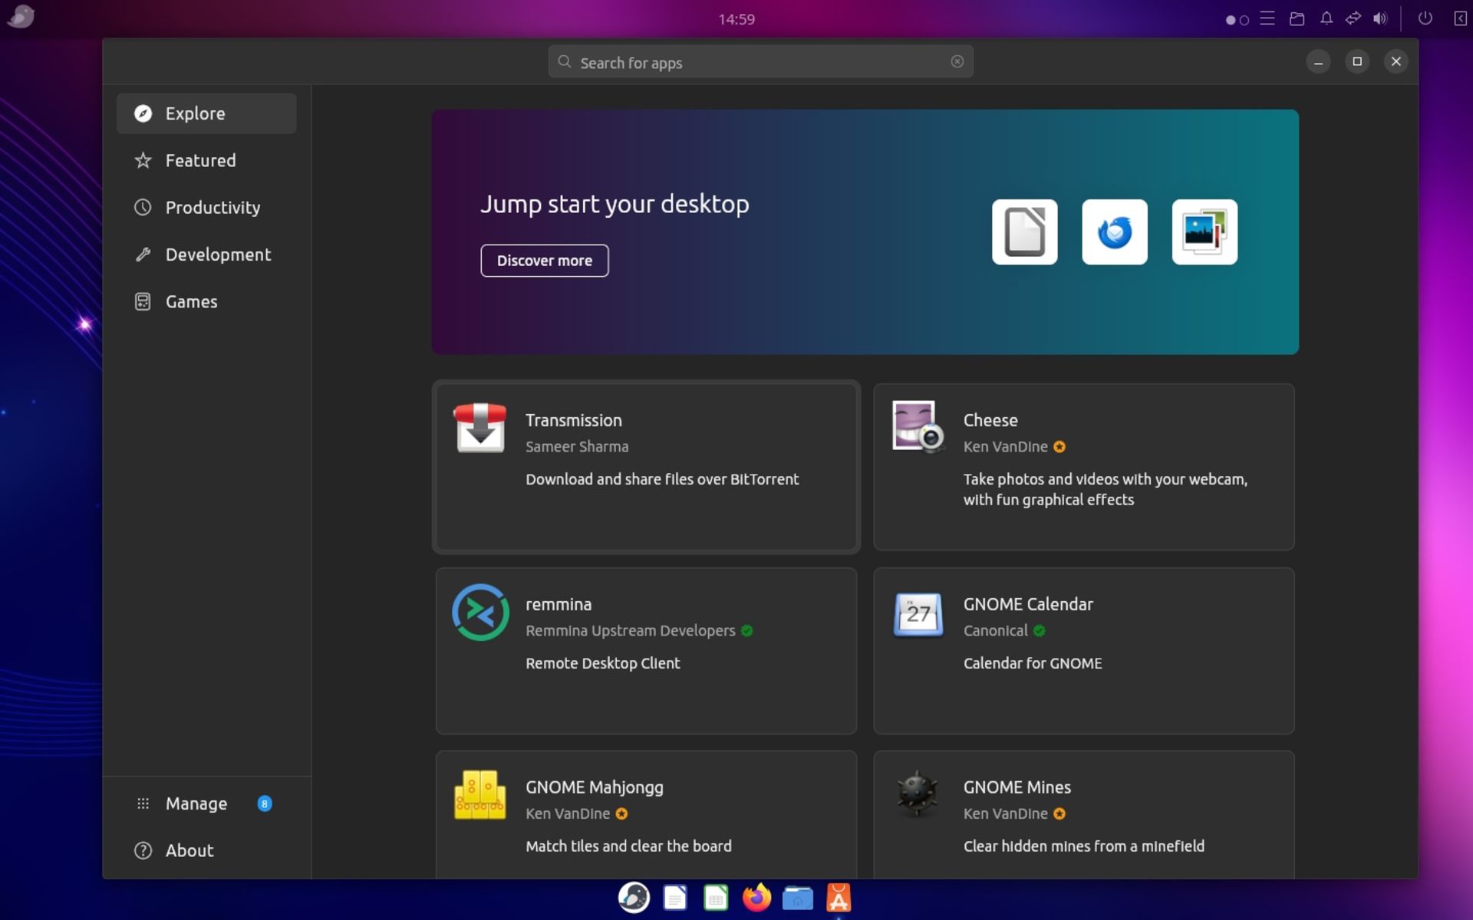Click the Cheese webcam icon
1473x920 pixels.
[918, 427]
